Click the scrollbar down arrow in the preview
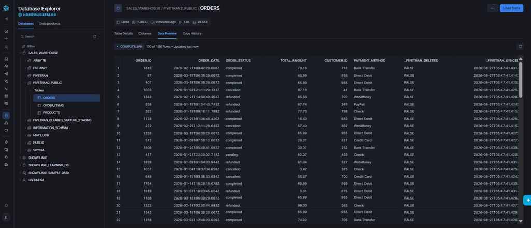 point(521,221)
